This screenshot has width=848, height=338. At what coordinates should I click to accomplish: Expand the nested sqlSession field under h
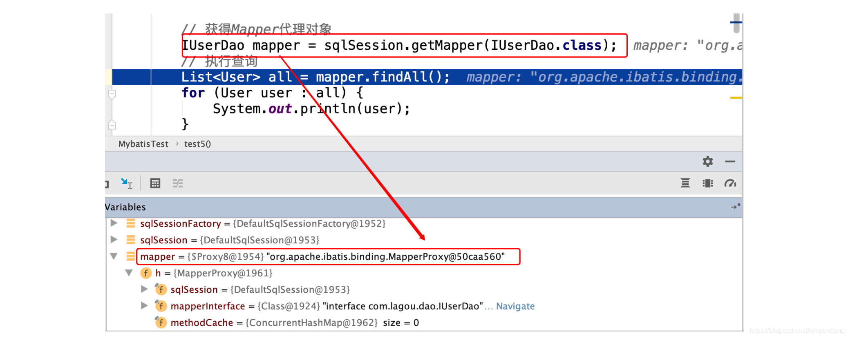(x=144, y=289)
